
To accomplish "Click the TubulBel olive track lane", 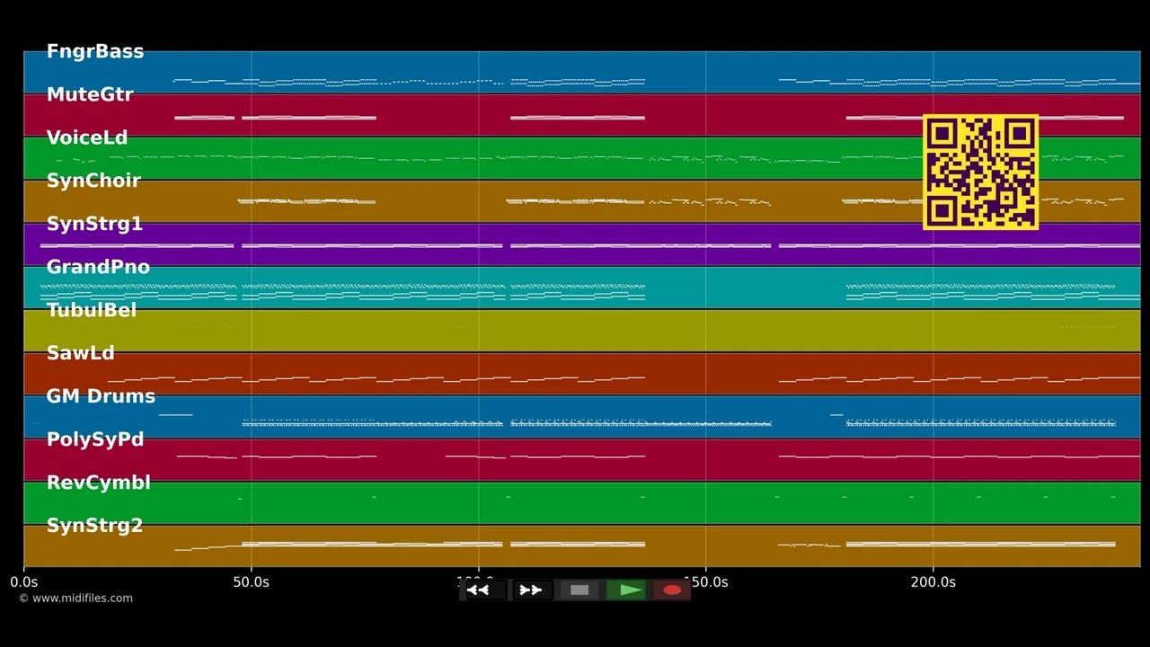I will click(x=582, y=331).
